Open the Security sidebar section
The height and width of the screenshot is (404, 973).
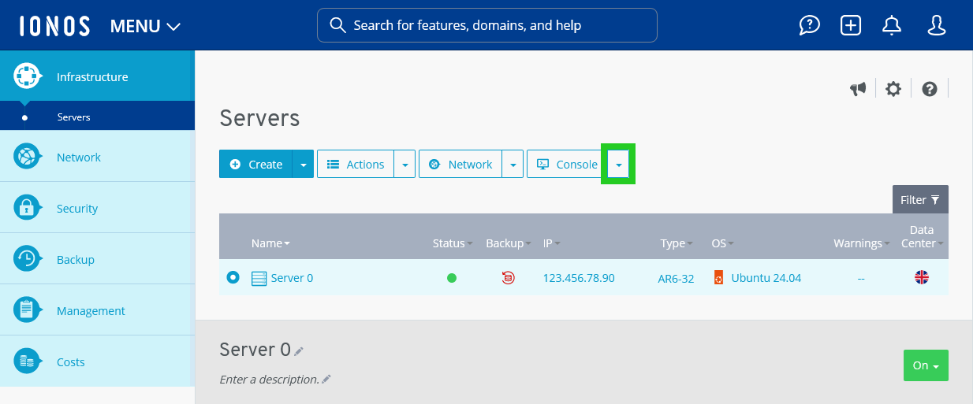[x=97, y=208]
